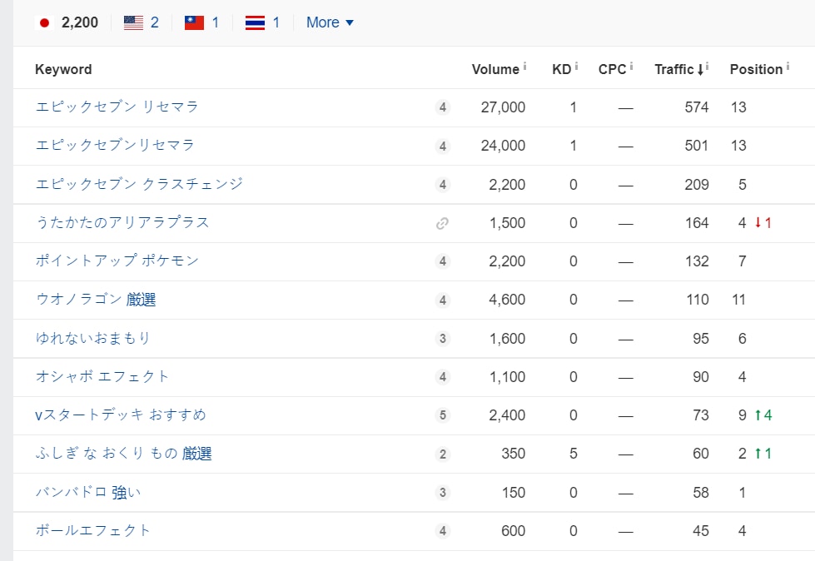Click position change up 4 indicator
This screenshot has width=815, height=561.
point(763,415)
